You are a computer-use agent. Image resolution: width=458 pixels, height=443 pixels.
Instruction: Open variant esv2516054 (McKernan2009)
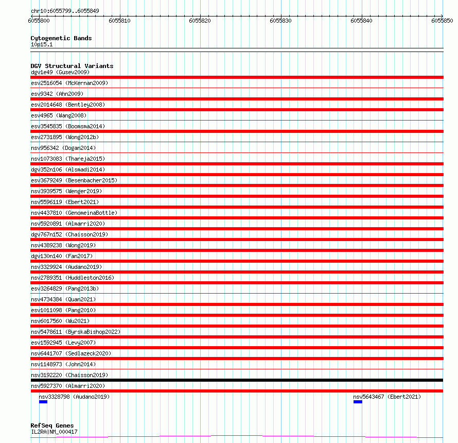69,83
